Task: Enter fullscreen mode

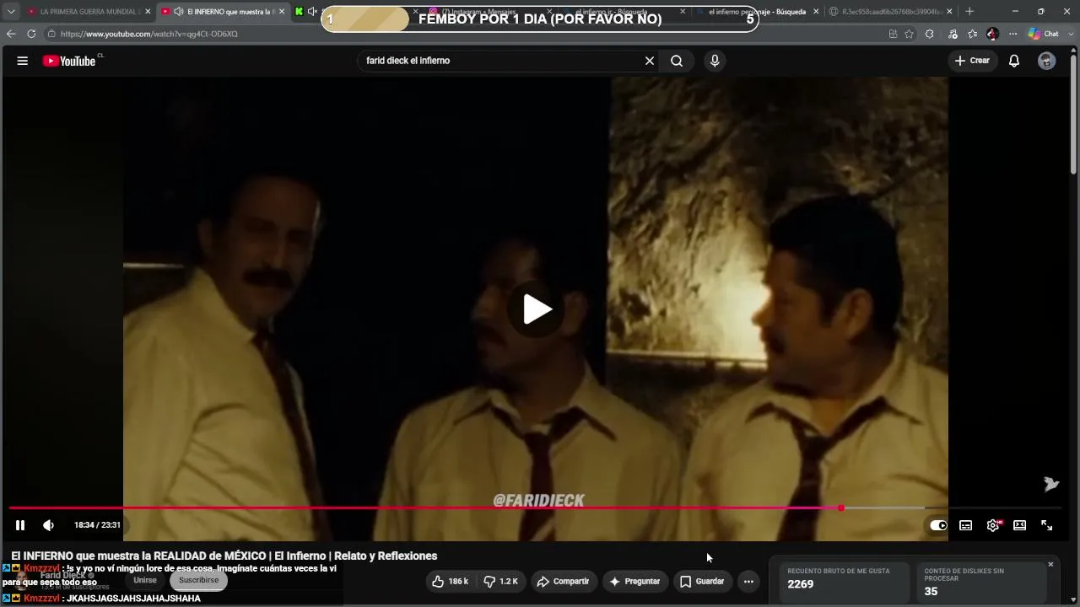Action: coord(1046,525)
